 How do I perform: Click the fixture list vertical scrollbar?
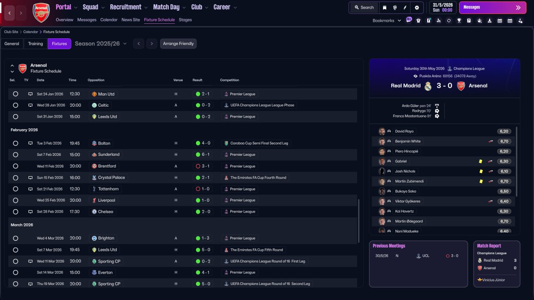click(x=358, y=221)
